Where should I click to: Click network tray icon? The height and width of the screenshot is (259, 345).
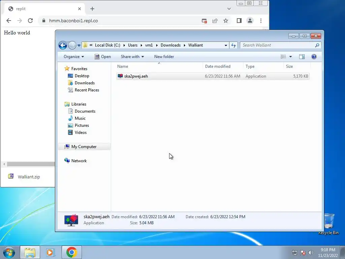pyautogui.click(x=294, y=253)
